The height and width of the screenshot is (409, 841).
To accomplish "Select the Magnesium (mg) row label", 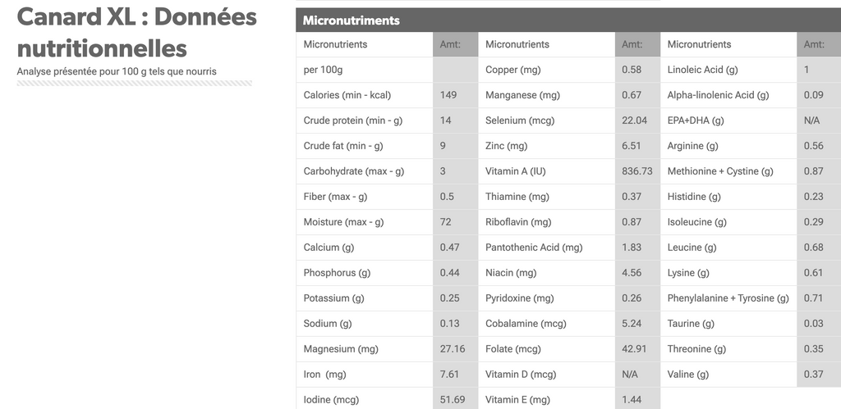I will (x=364, y=349).
